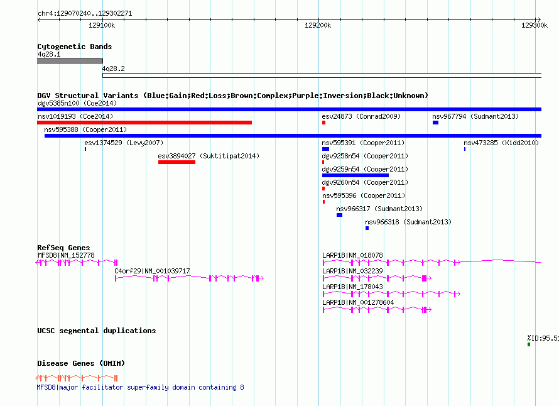Click the 129300k ruler label
The image size is (559, 406).
[535, 25]
